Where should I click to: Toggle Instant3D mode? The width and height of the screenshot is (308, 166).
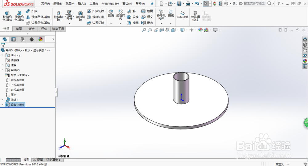(x=182, y=15)
